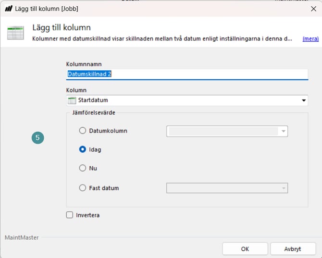Click the teal step 5 marker
This screenshot has height=258, width=322.
[x=38, y=138]
